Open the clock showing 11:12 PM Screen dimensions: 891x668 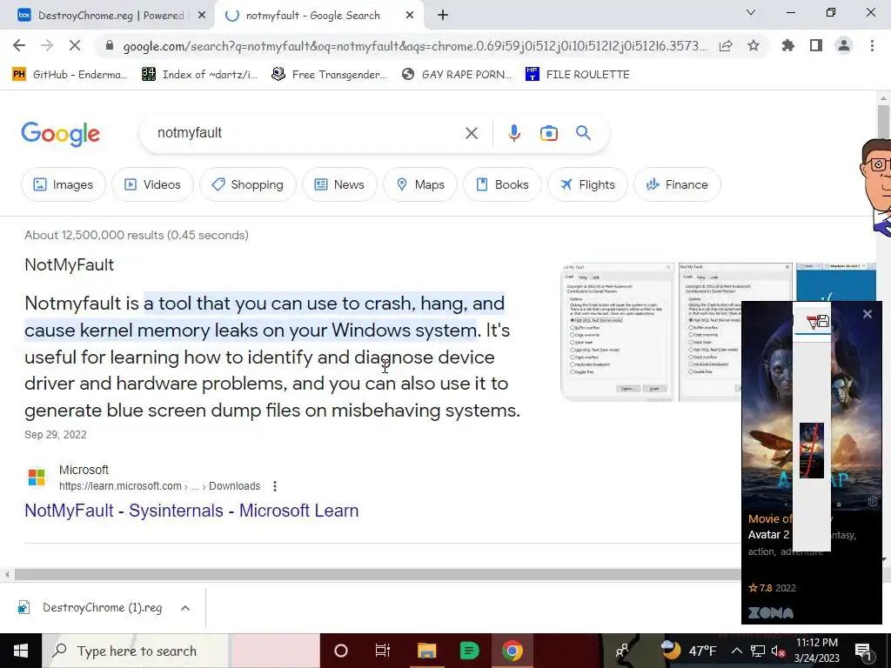817,651
